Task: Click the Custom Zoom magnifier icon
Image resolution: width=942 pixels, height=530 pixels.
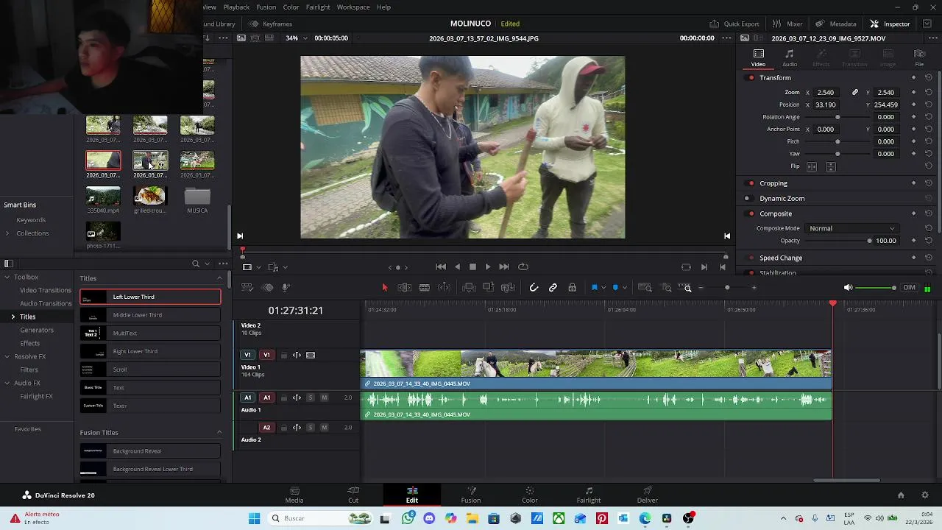Action: (x=684, y=288)
